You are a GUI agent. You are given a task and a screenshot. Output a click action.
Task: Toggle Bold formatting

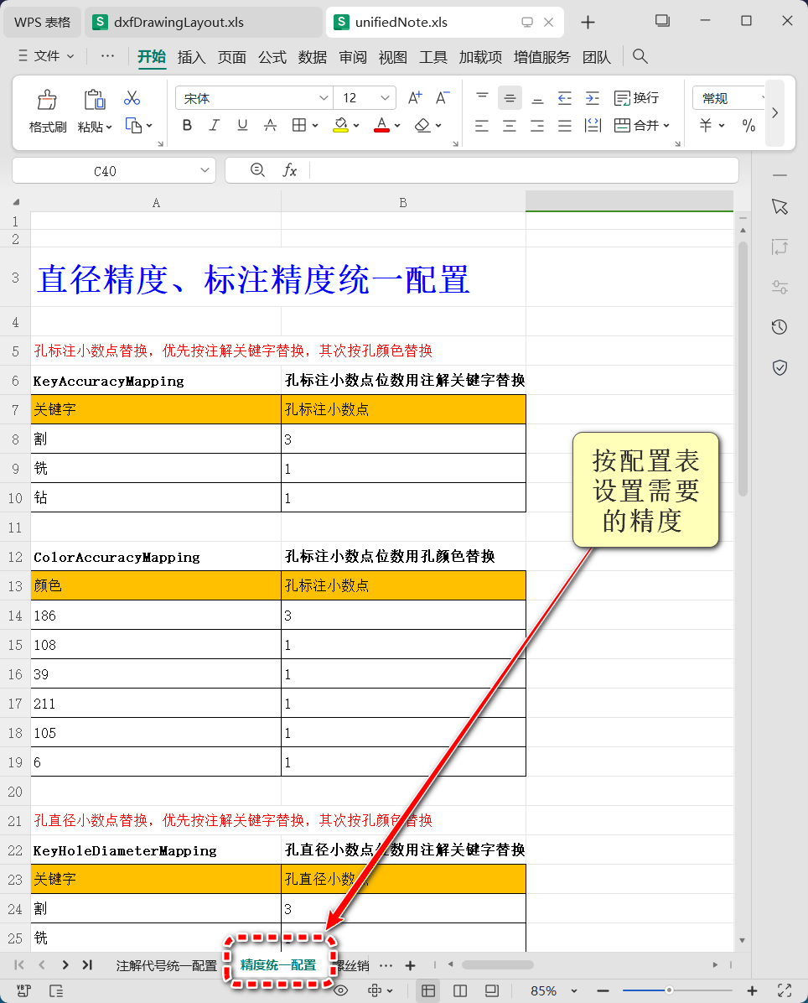coord(187,126)
